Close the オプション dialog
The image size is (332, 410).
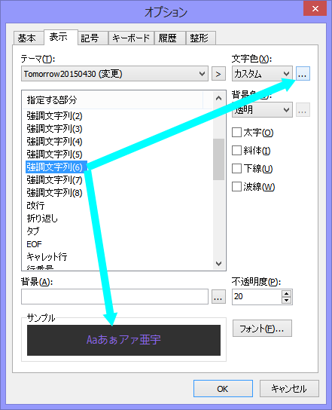315,8
